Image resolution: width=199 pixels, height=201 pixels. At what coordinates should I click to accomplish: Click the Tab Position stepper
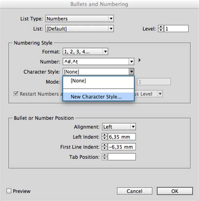(105, 157)
